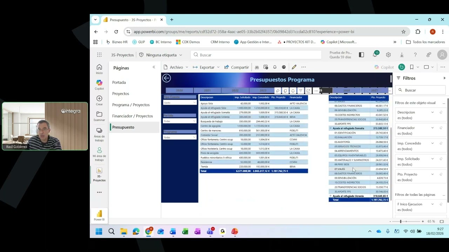Click the edit pencil icon in toolbar
This screenshot has width=449, height=252.
point(294,67)
